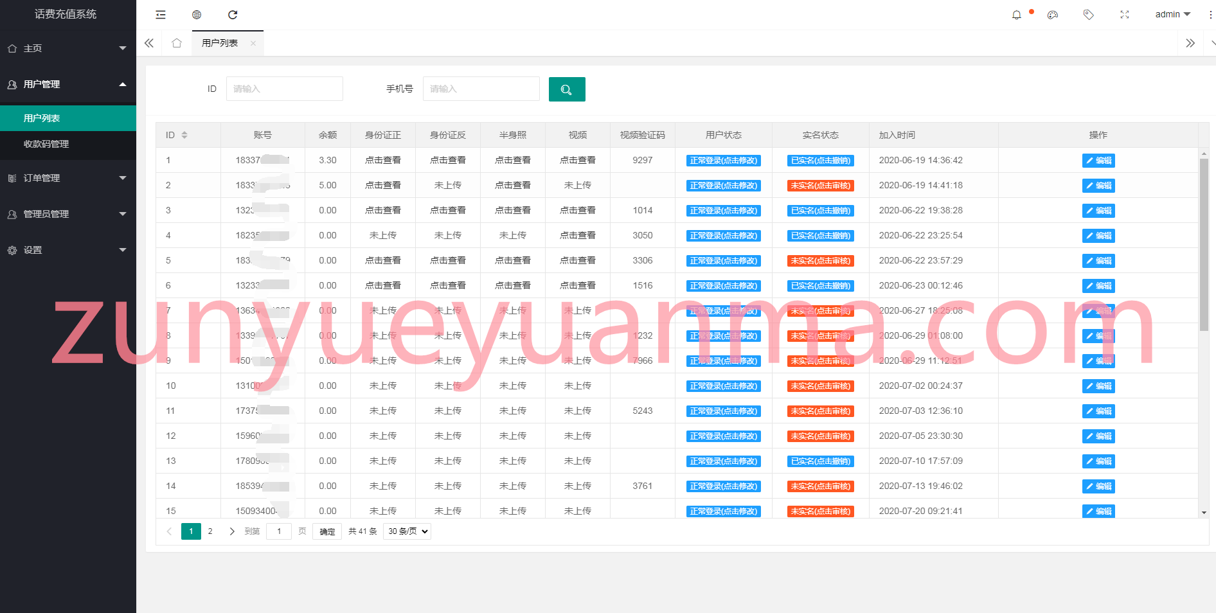Revoke 已实名 status for row ID 1
This screenshot has width=1216, height=613.
(x=821, y=161)
